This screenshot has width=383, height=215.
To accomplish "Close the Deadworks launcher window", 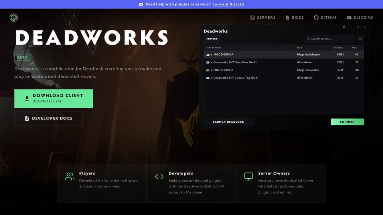I will pyautogui.click(x=365, y=27).
